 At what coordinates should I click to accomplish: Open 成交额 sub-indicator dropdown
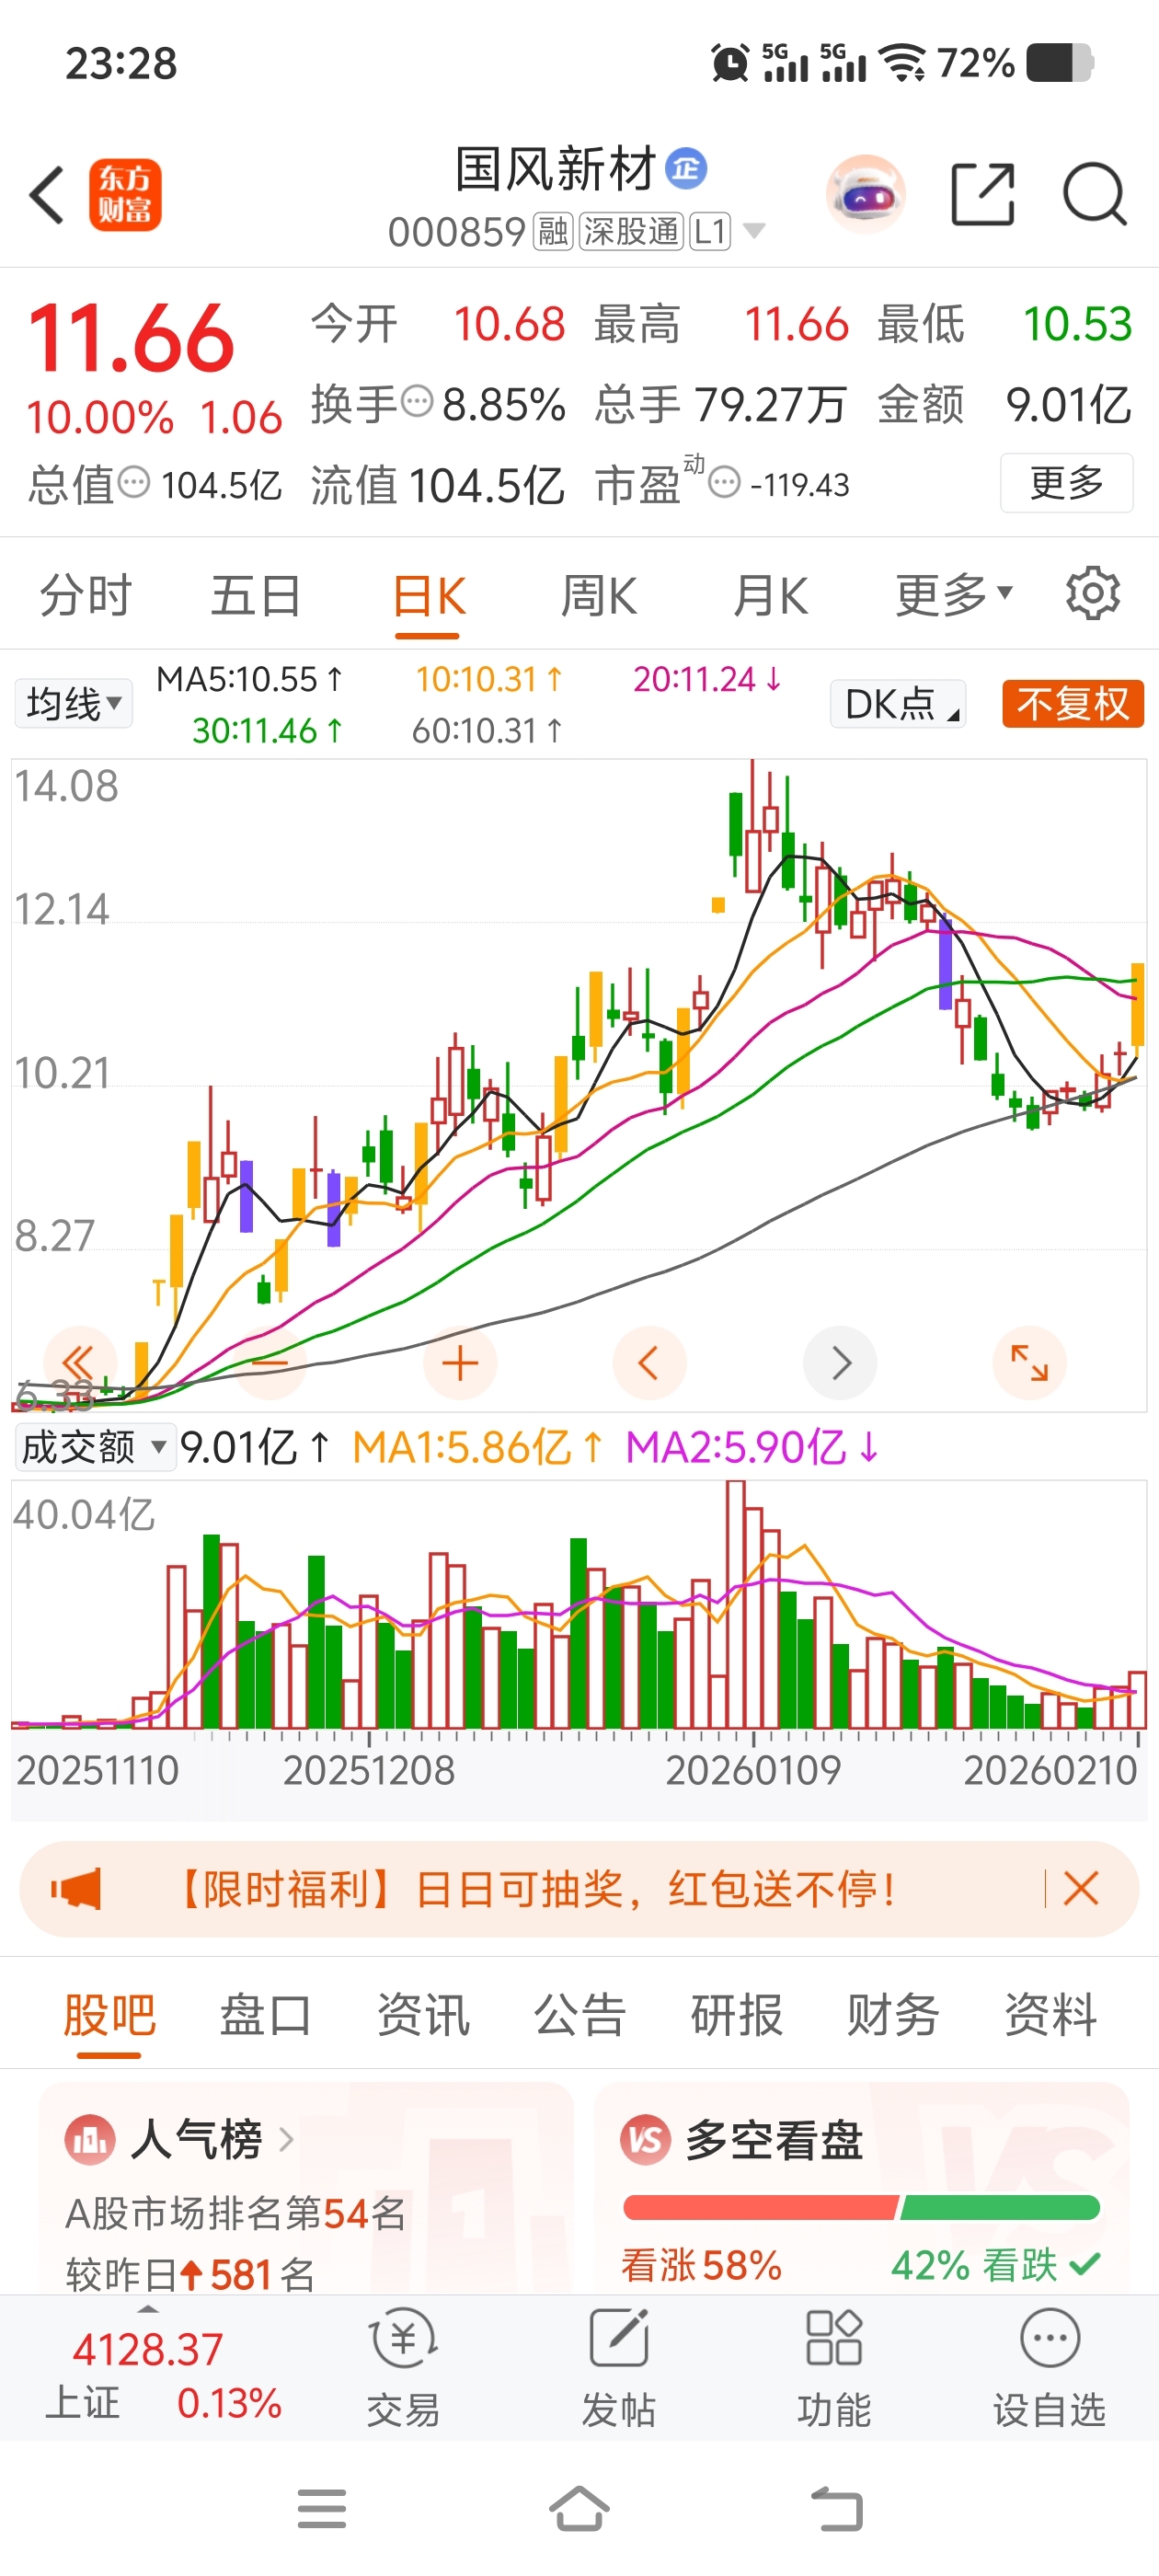[95, 1446]
